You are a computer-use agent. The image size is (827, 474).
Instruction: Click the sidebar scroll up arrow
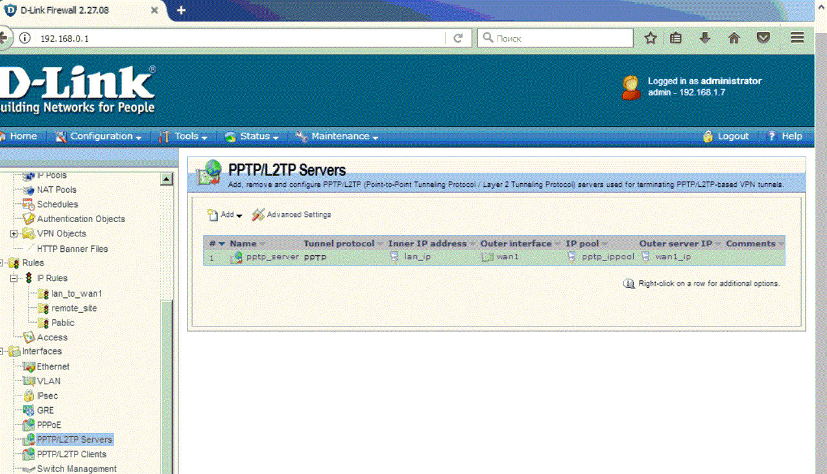167,179
